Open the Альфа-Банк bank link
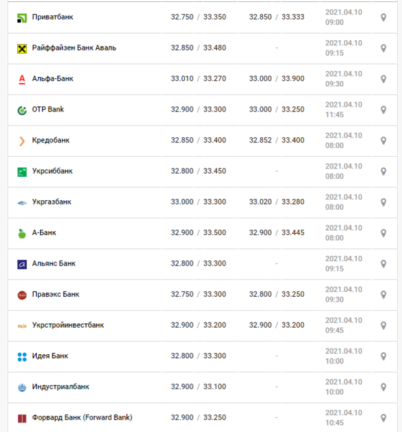 [x=52, y=79]
